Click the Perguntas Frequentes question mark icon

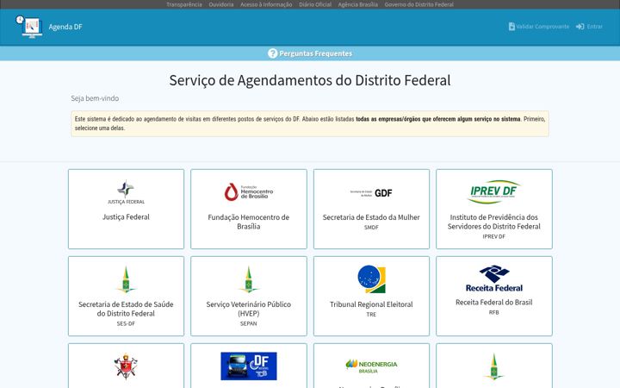pos(272,53)
